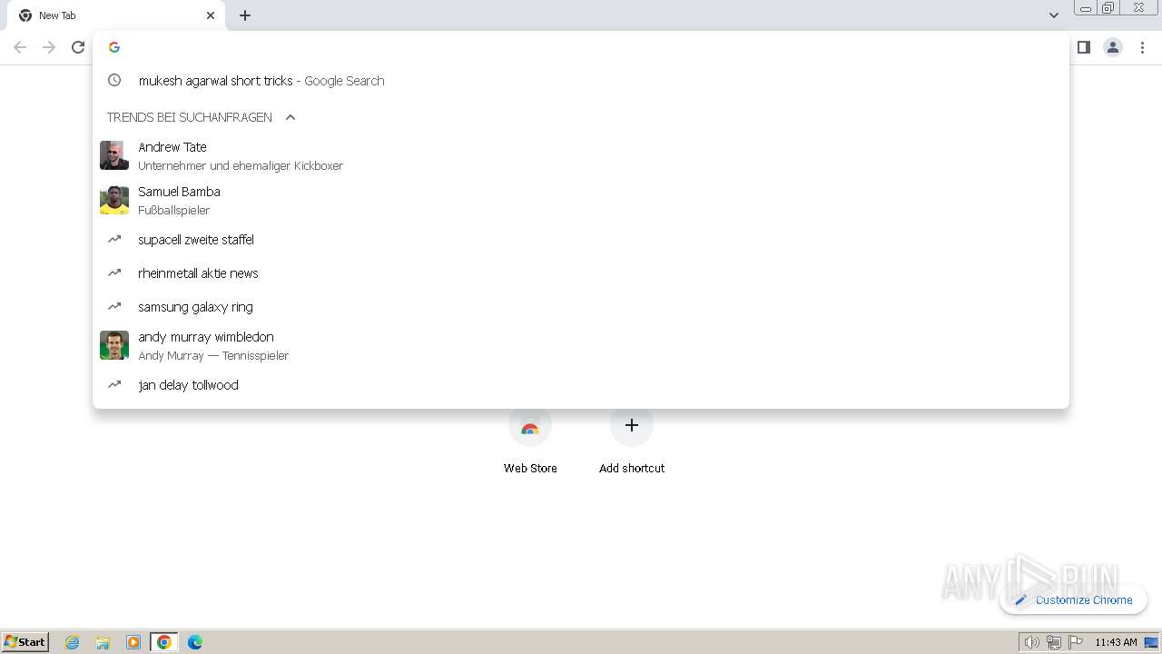The width and height of the screenshot is (1162, 654).
Task: Open the Chrome three-dot menu
Action: [1142, 47]
